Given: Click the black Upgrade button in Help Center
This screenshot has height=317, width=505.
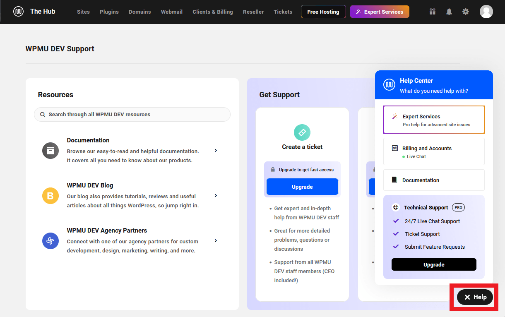Looking at the screenshot, I should 434,264.
